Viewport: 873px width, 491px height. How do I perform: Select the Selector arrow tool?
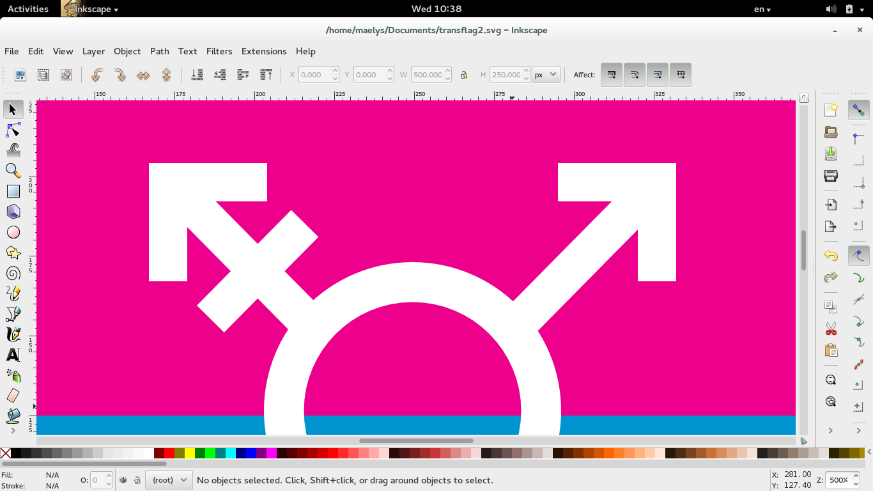click(13, 109)
